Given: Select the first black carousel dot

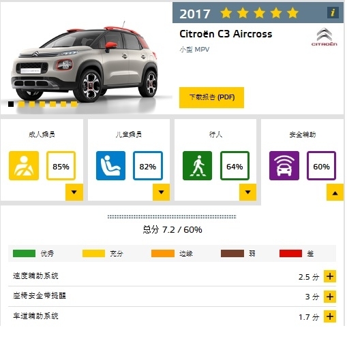Looking at the screenshot, I should coord(11,105).
